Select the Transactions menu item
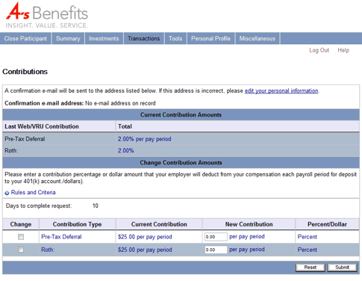Image resolution: width=362 pixels, height=281 pixels. [144, 39]
